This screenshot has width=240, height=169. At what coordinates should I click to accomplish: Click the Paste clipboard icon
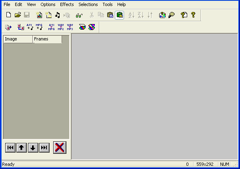(x=110, y=15)
